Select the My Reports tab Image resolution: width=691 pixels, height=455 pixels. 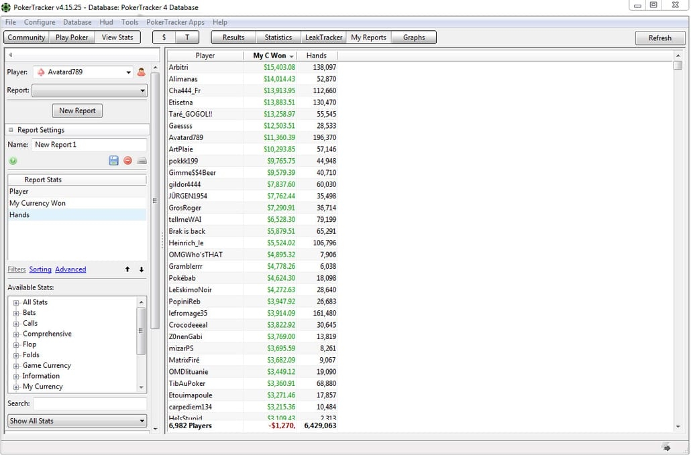tap(369, 38)
